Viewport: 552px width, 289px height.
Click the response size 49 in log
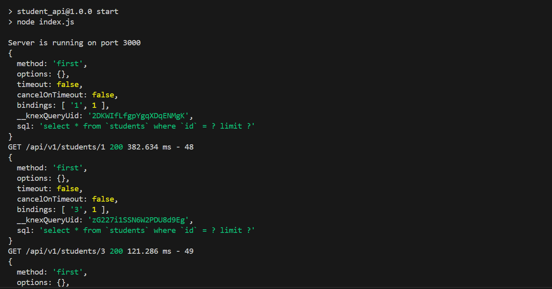(189, 251)
